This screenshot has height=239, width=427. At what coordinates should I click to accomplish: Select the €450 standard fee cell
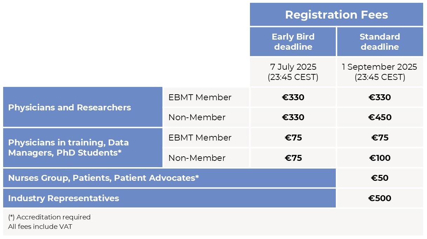tap(380, 117)
